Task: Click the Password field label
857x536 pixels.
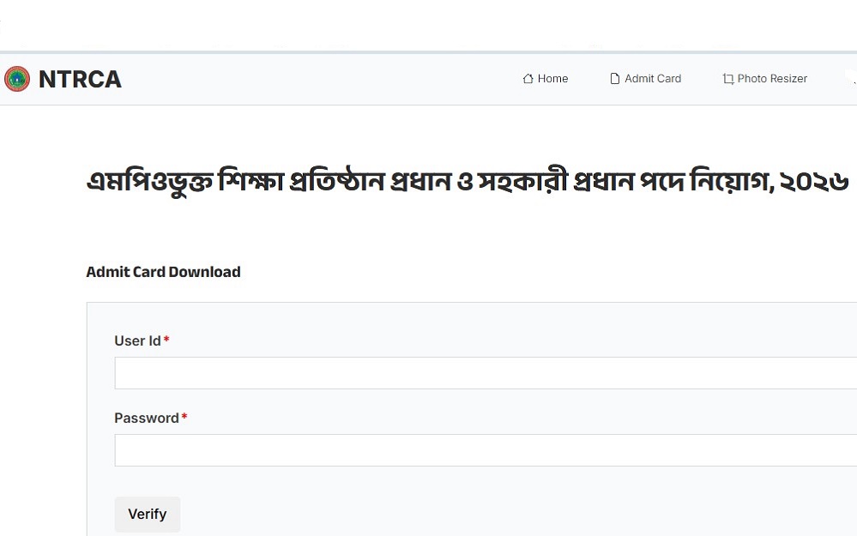Action: coord(147,418)
